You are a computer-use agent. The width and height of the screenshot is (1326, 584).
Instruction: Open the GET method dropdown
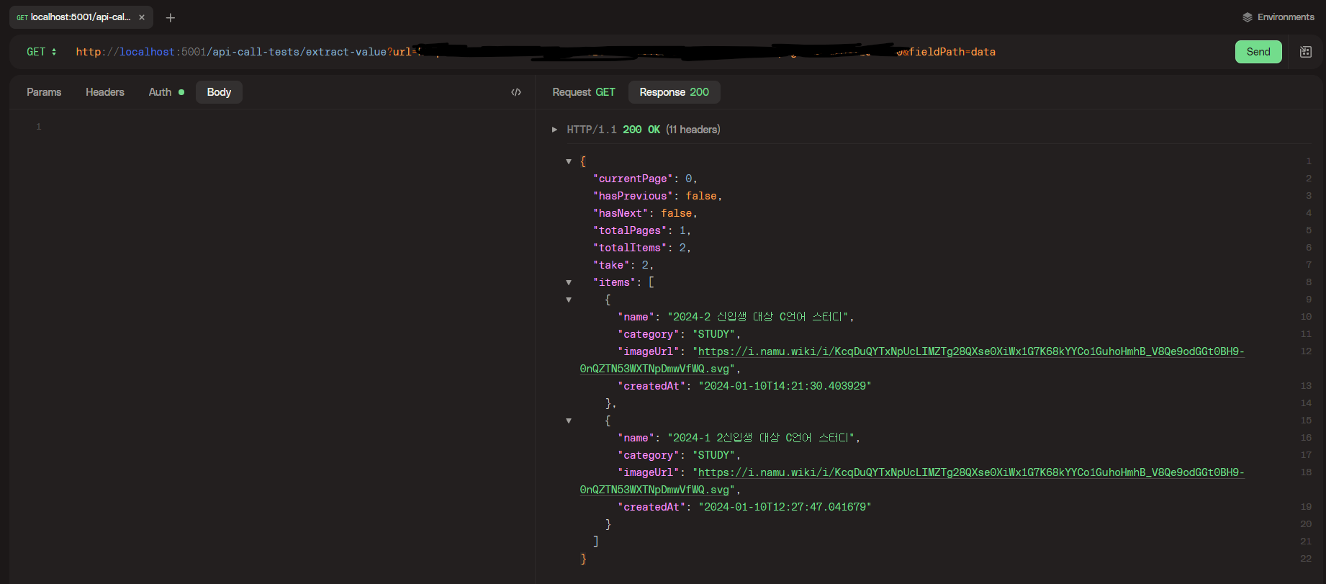(x=41, y=52)
